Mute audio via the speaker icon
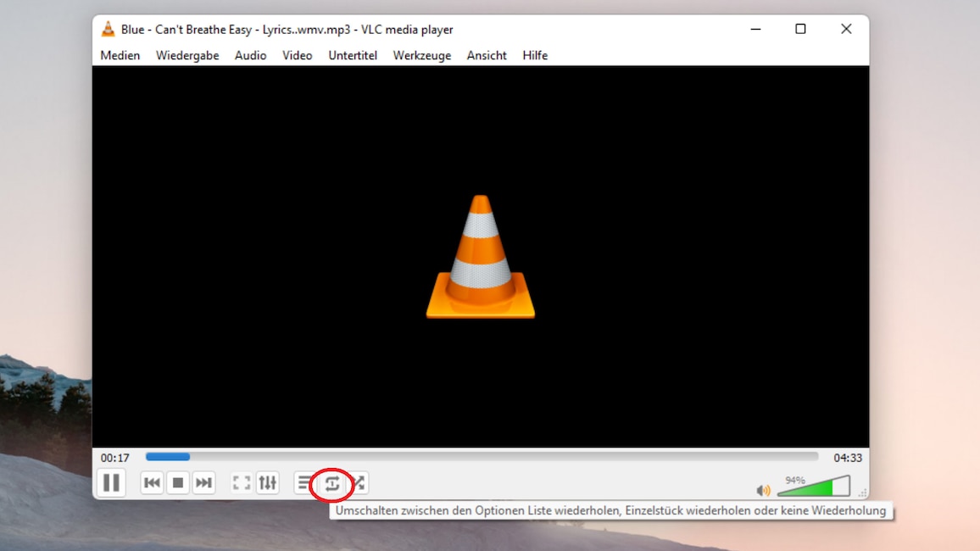980x551 pixels. pos(761,490)
